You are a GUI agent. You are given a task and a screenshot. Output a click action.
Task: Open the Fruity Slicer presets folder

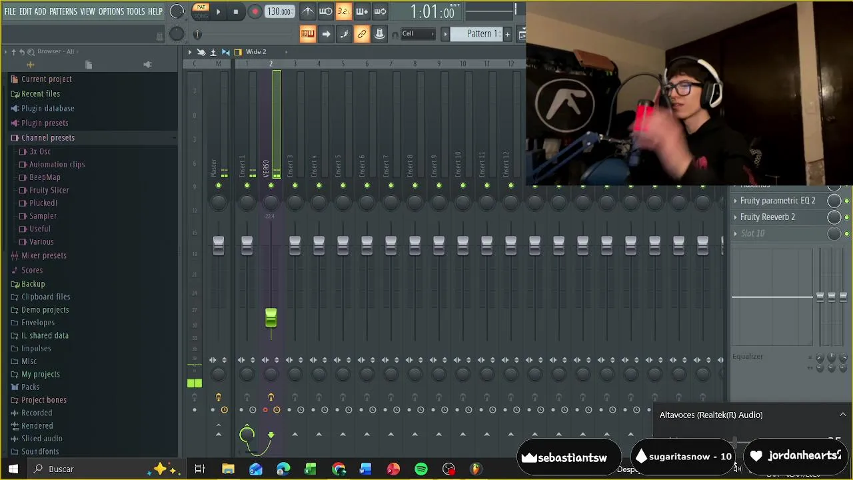49,190
